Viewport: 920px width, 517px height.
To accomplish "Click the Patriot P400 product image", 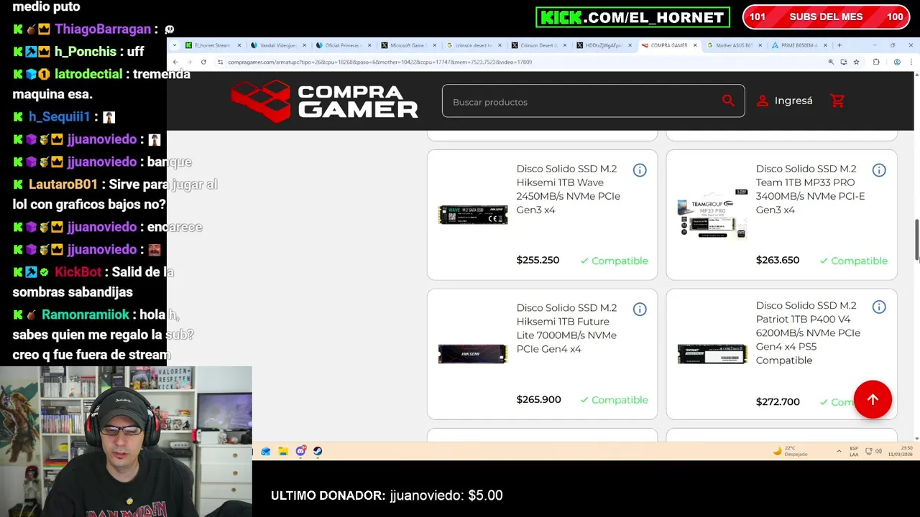I will [712, 354].
